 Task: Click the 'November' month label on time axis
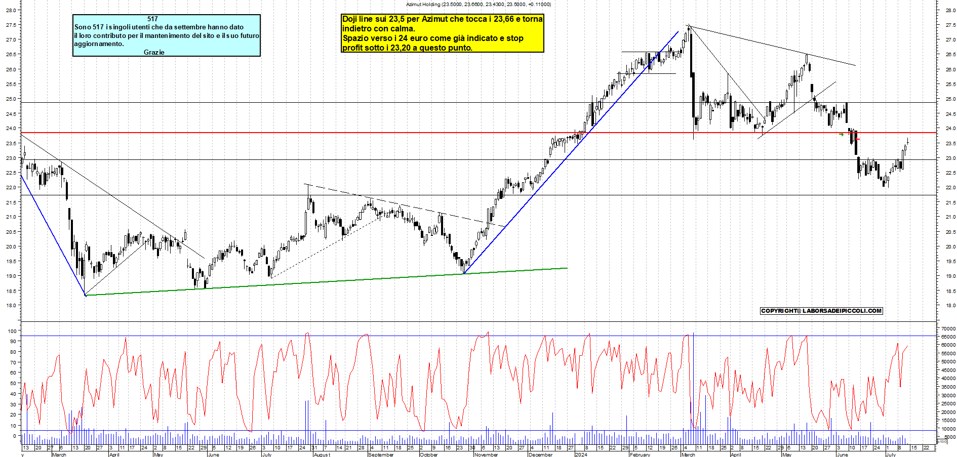486,454
